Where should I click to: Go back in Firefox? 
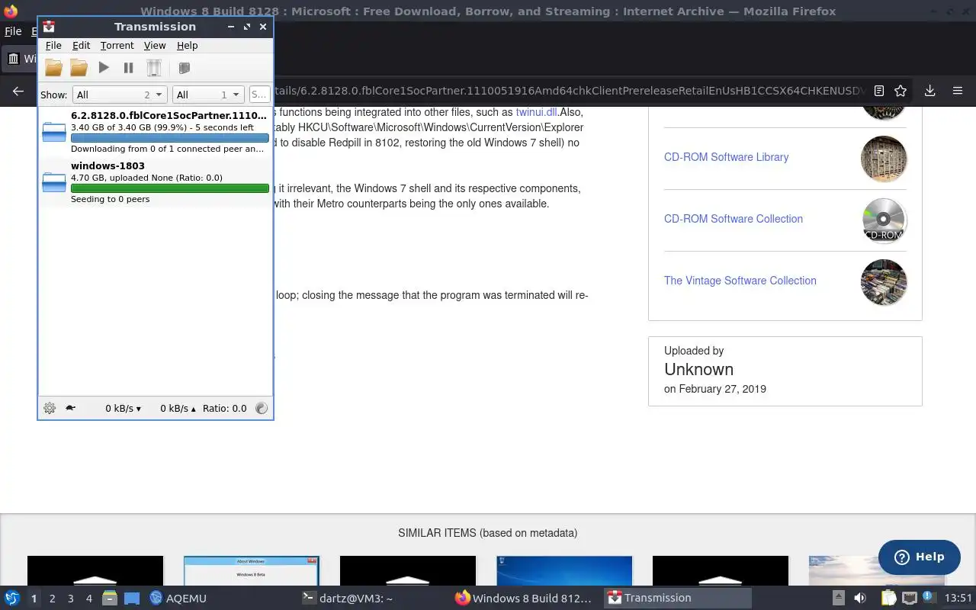(x=18, y=91)
